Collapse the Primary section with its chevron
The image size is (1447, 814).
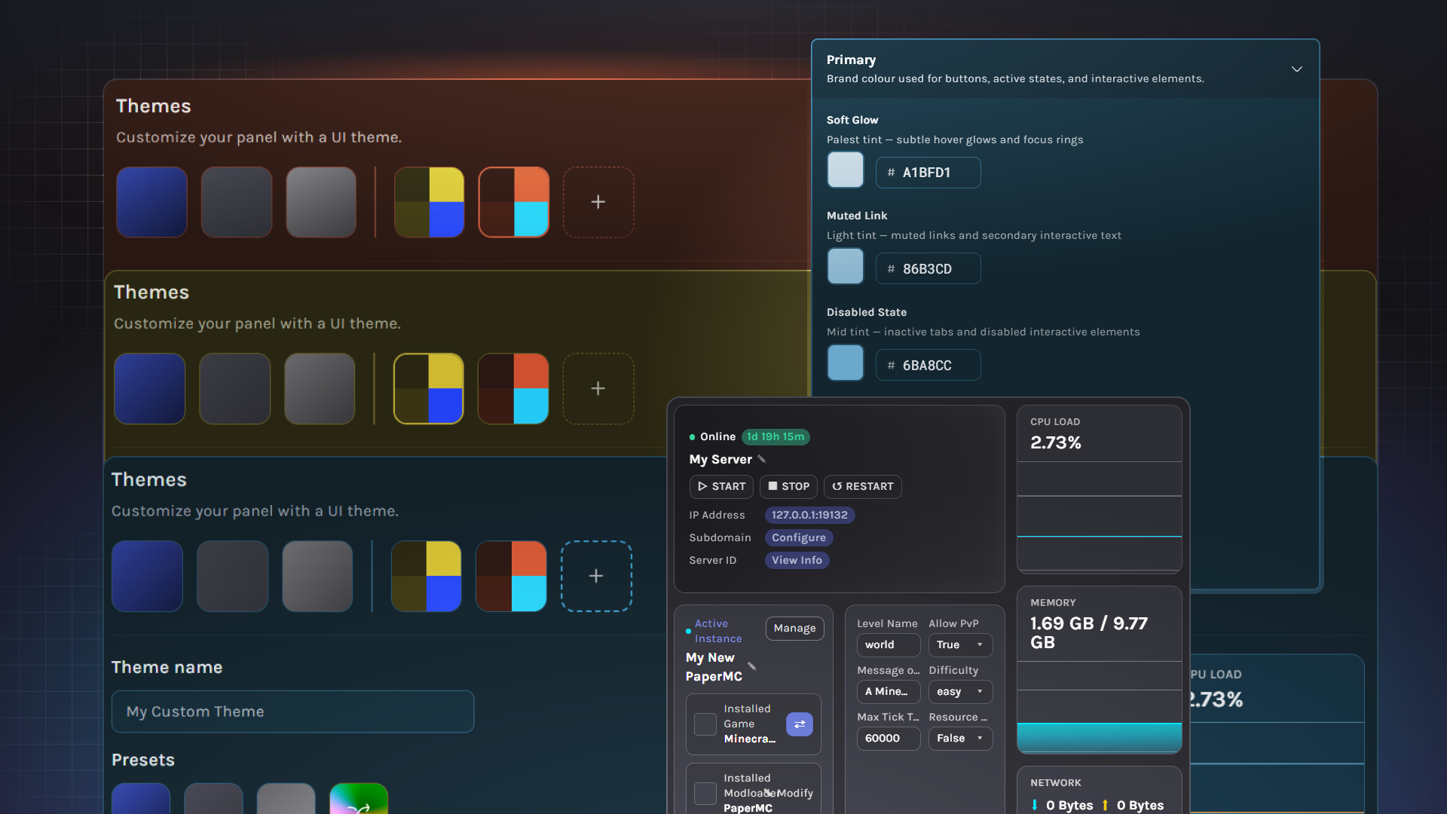[x=1297, y=69]
